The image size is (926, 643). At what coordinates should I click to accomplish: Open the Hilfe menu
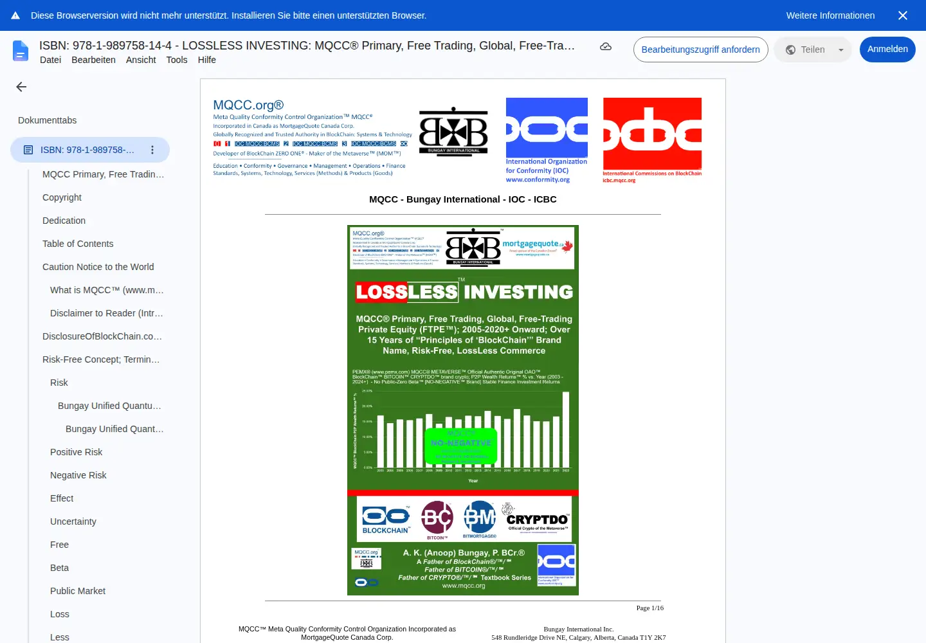207,60
